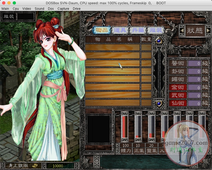Screen dimensions: 212x170
Task: Open the Cpu menu
Action: (x=16, y=9)
